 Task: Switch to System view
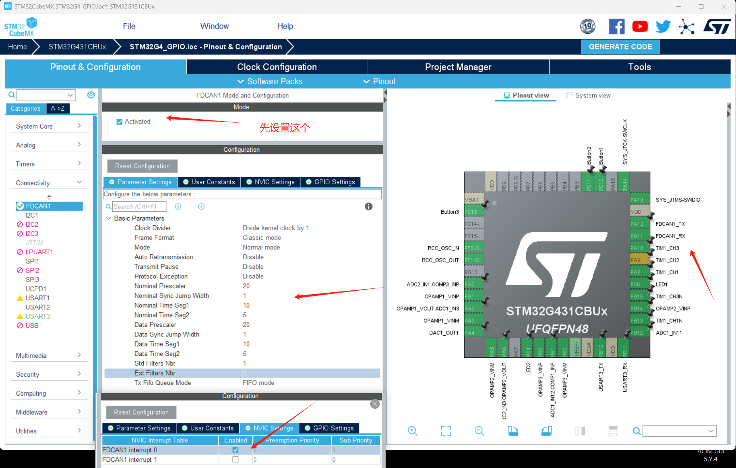pyautogui.click(x=588, y=96)
